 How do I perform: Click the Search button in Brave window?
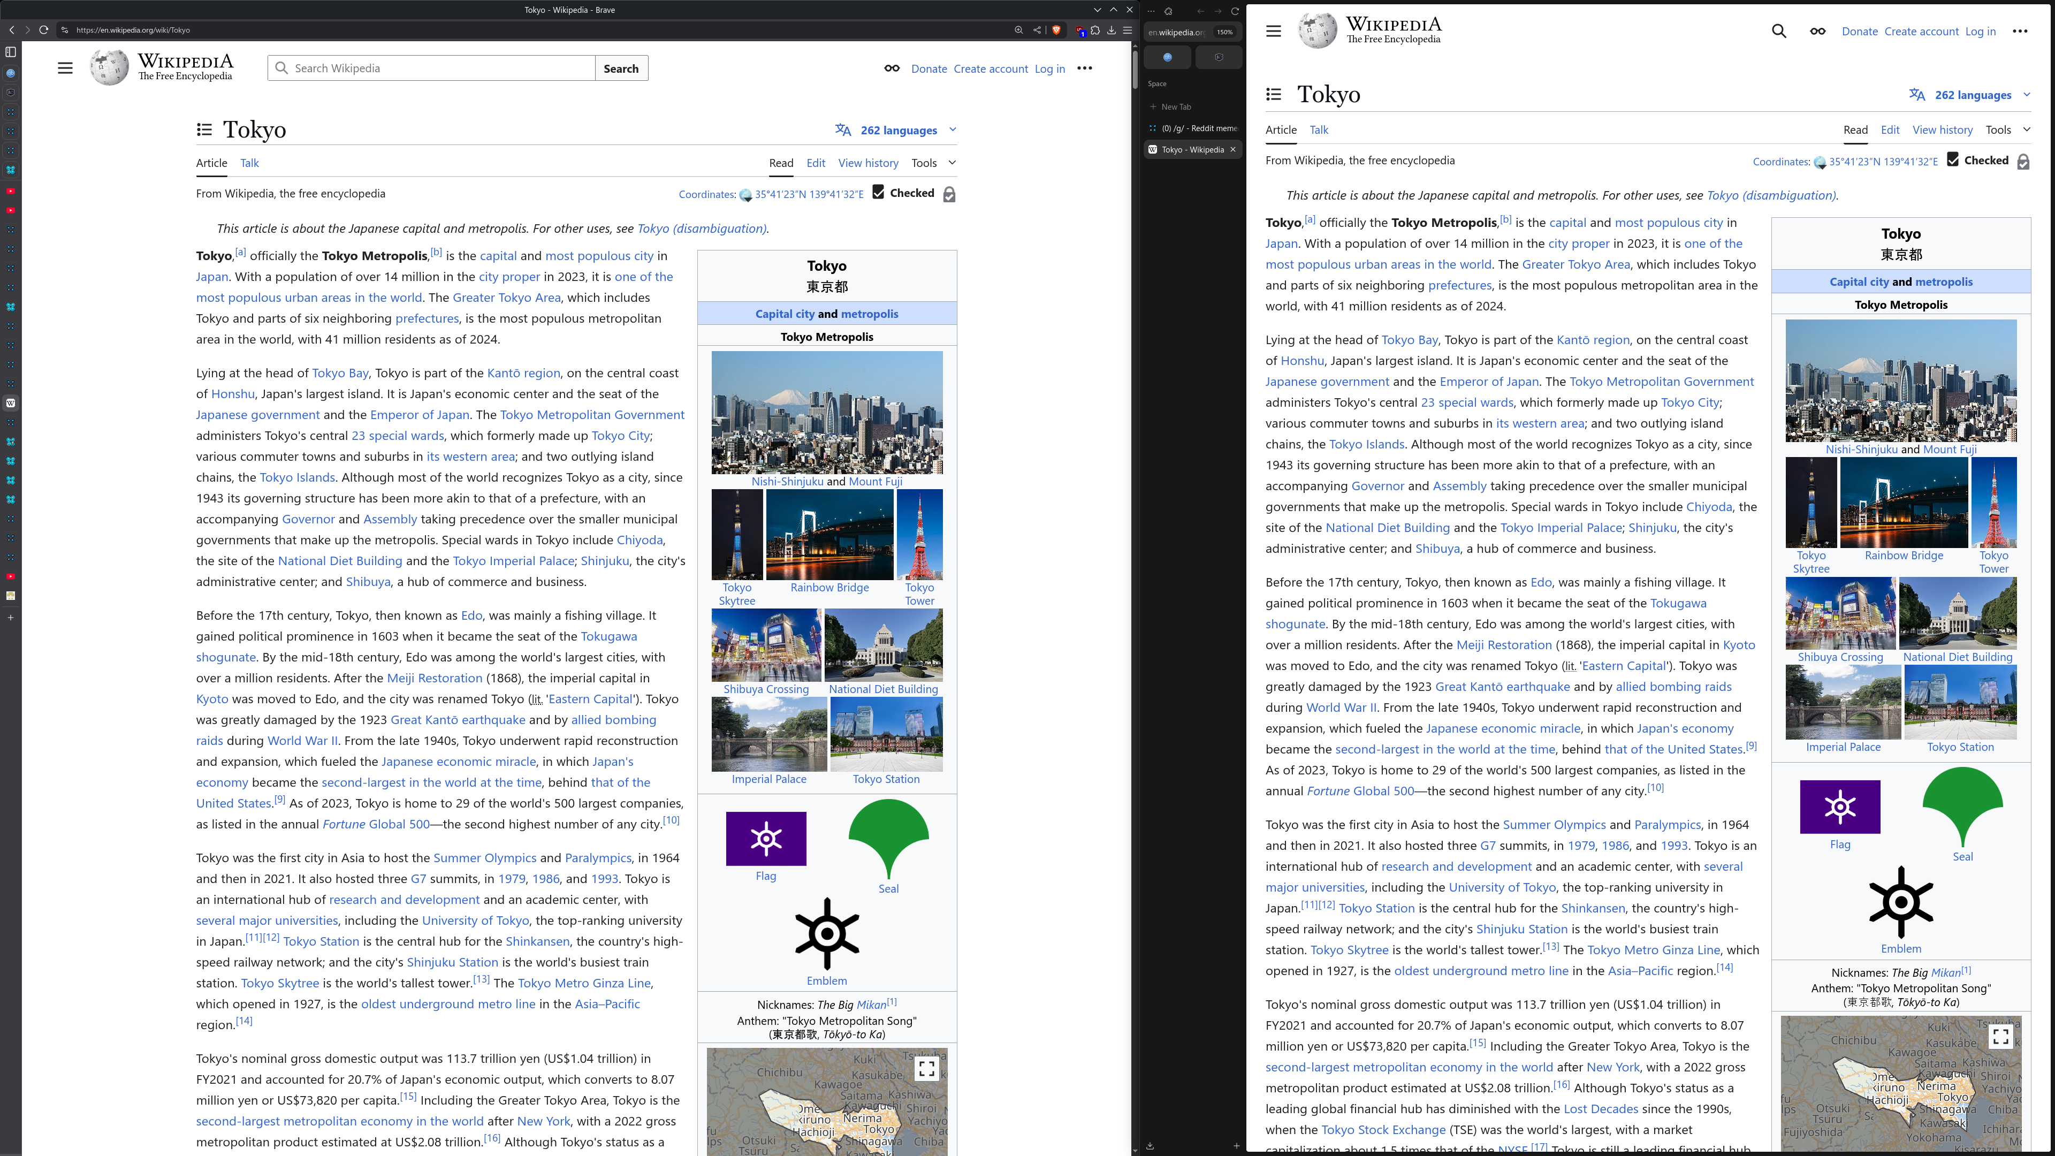coord(621,69)
